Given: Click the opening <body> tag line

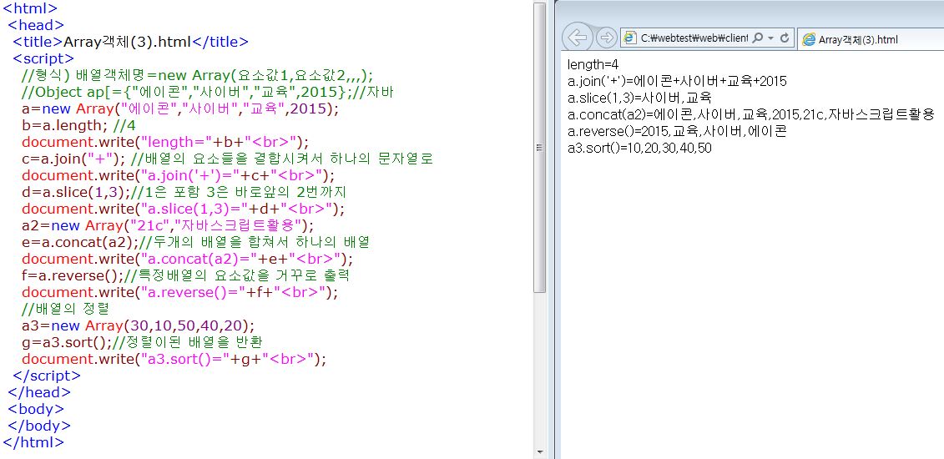Looking at the screenshot, I should click(x=36, y=409).
